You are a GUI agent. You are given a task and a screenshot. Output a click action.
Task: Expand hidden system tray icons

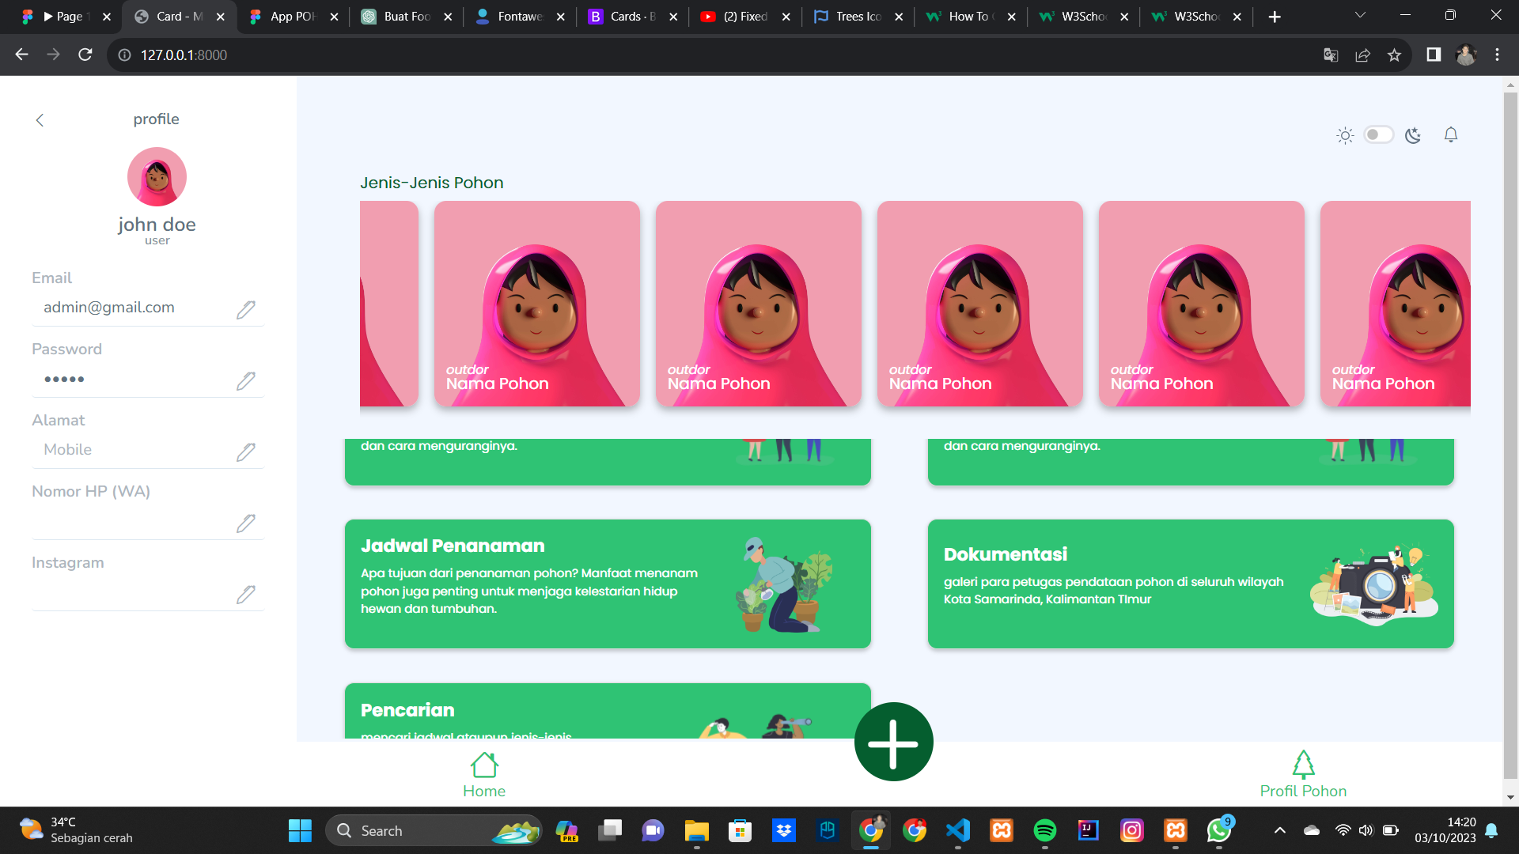coord(1279,830)
